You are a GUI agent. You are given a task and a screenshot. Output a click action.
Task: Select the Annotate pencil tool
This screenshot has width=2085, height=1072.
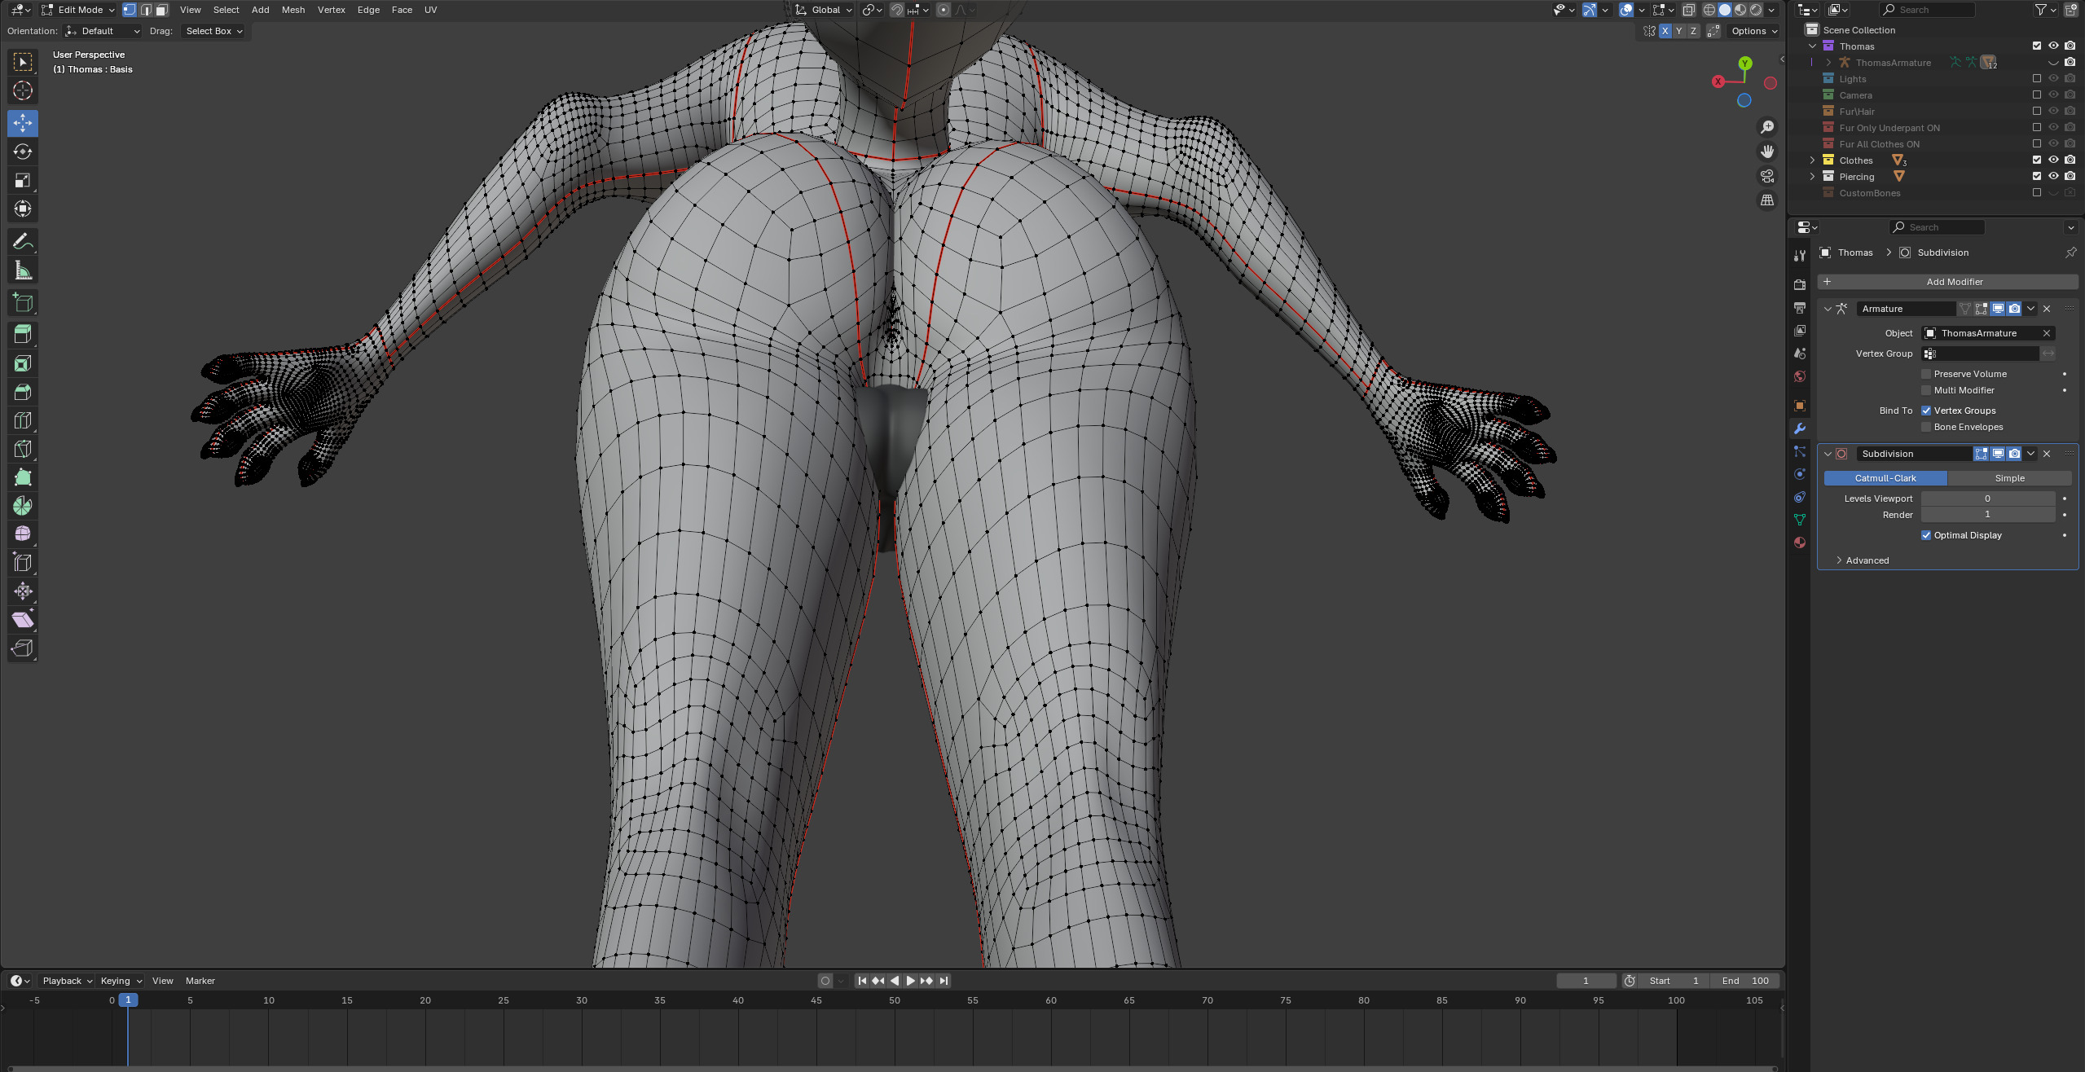click(23, 242)
